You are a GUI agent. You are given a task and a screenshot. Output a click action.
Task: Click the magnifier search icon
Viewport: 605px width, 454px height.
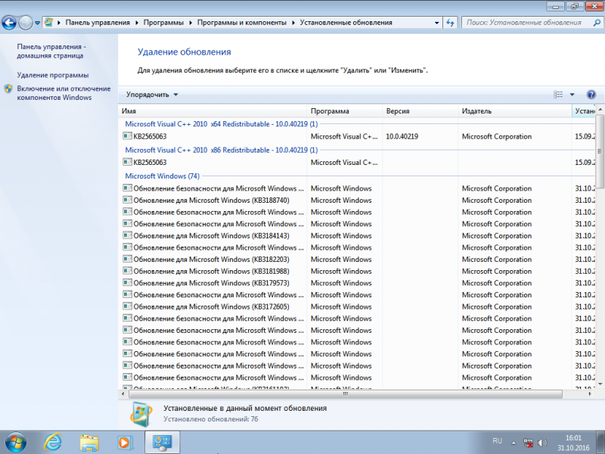click(x=597, y=23)
